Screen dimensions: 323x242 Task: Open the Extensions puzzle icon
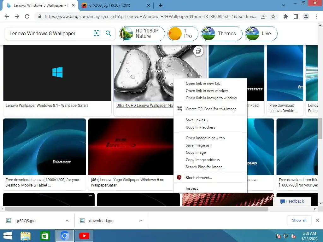click(285, 16)
